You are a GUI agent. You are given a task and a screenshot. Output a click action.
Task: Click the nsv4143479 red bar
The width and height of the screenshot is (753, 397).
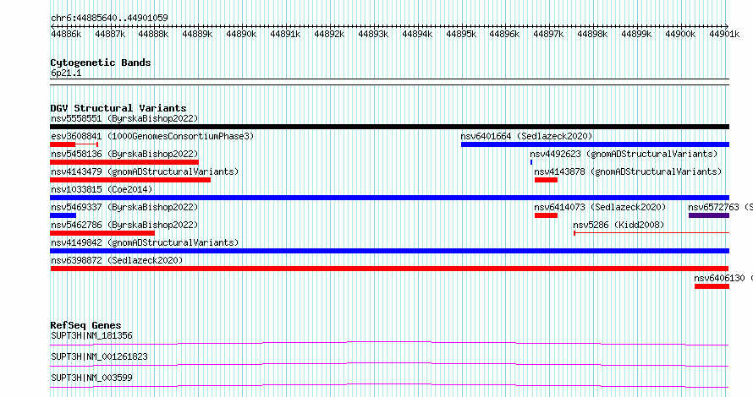click(130, 180)
